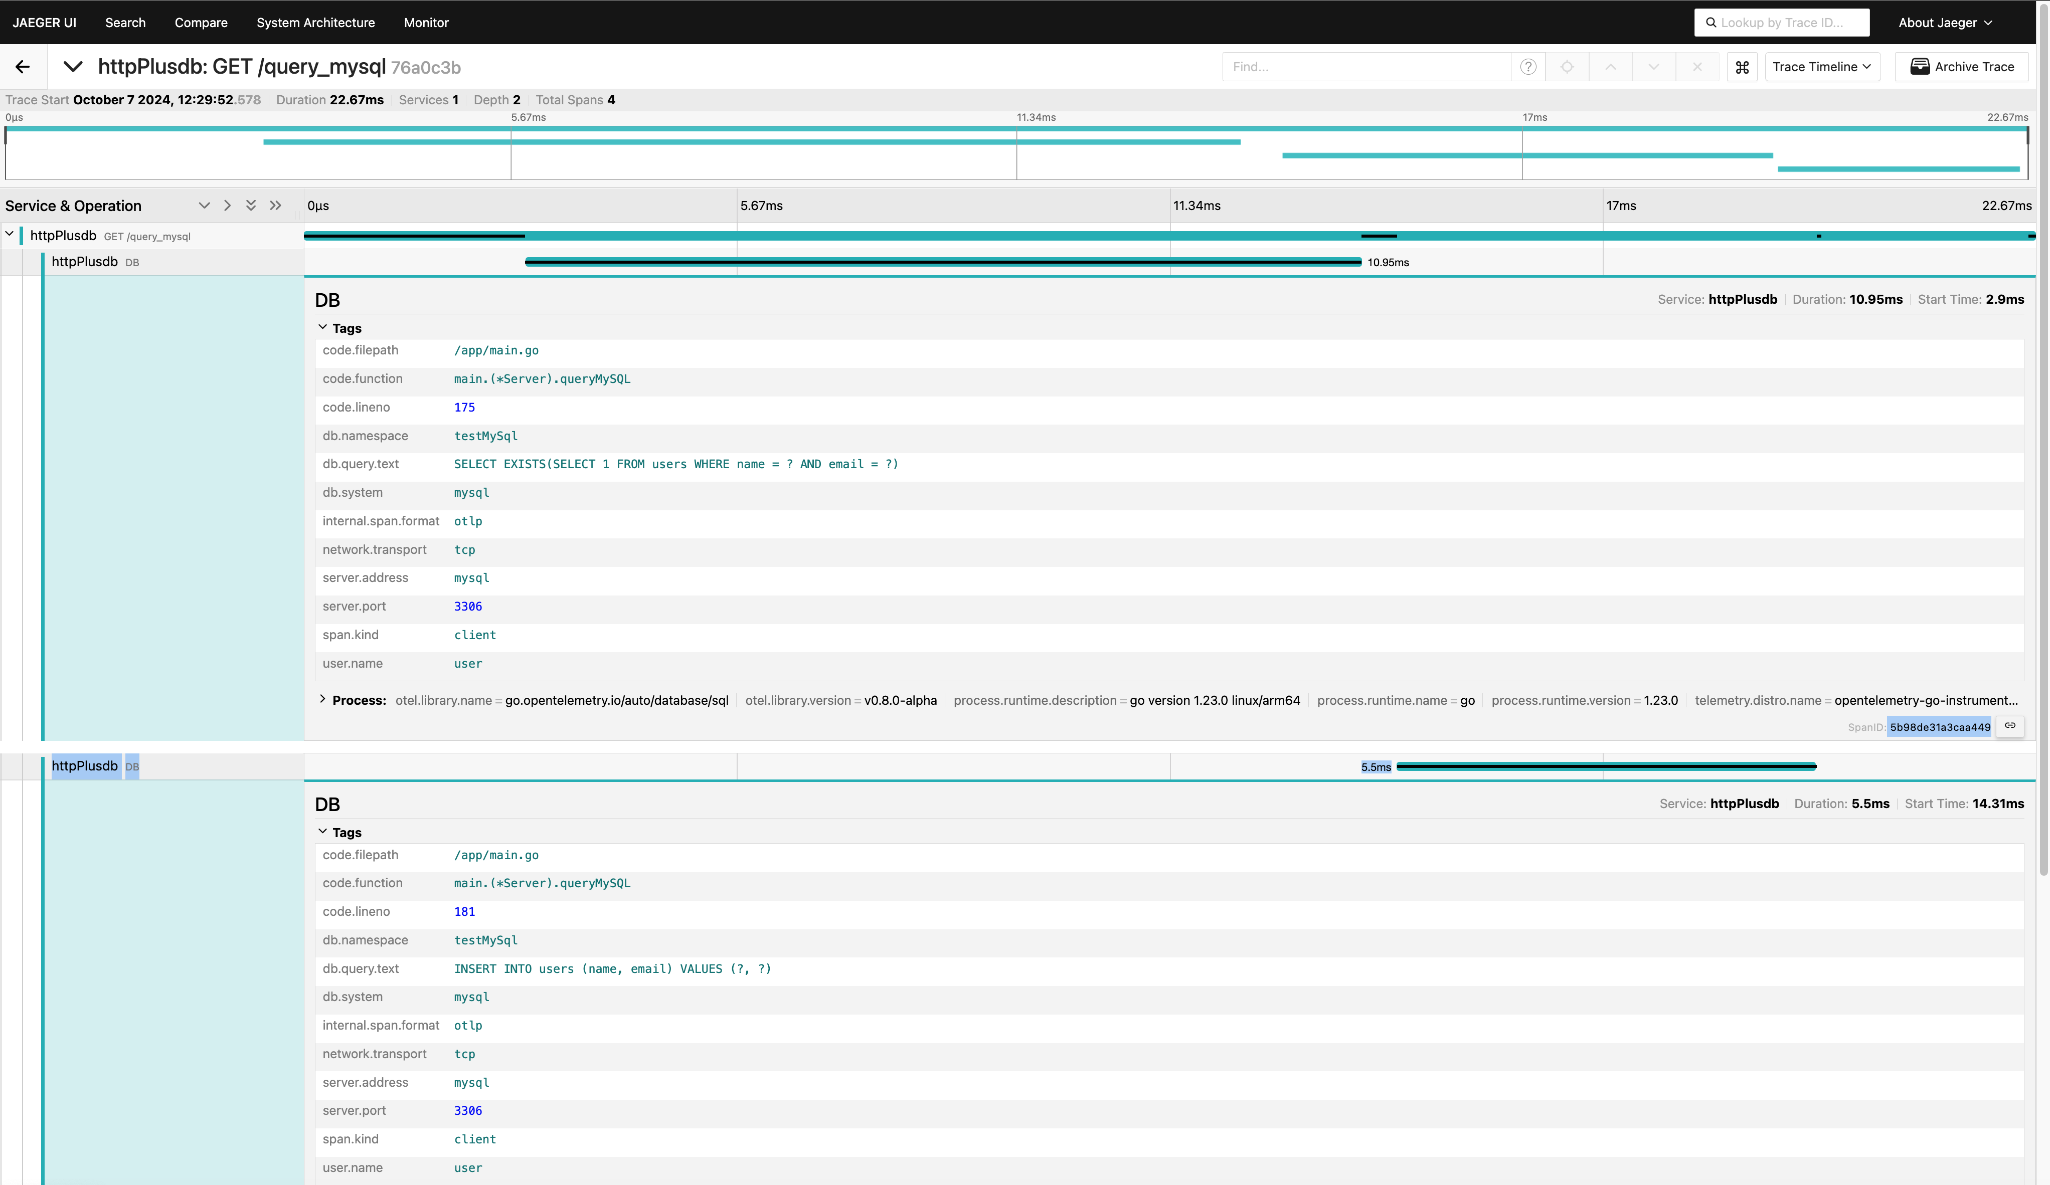The height and width of the screenshot is (1185, 2050).
Task: Open the keyboard shortcuts icon
Action: (1742, 67)
